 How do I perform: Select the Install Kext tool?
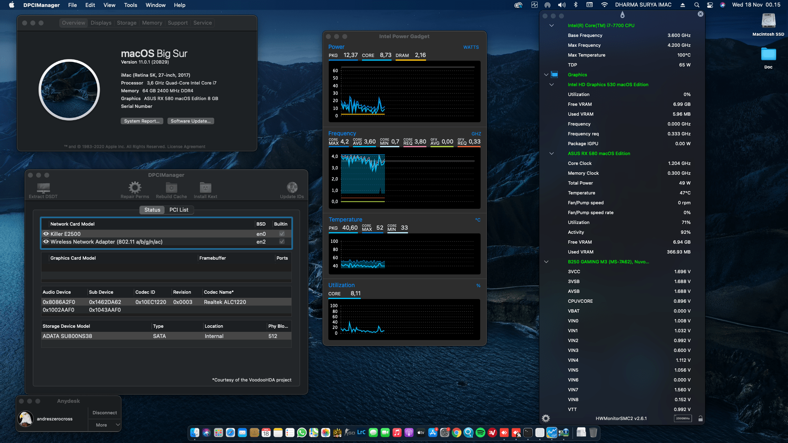coord(205,187)
